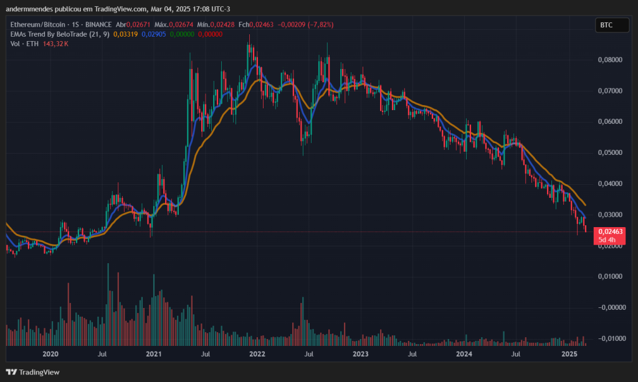
Task: Click the volume value 143,32 K
Action: 55,44
